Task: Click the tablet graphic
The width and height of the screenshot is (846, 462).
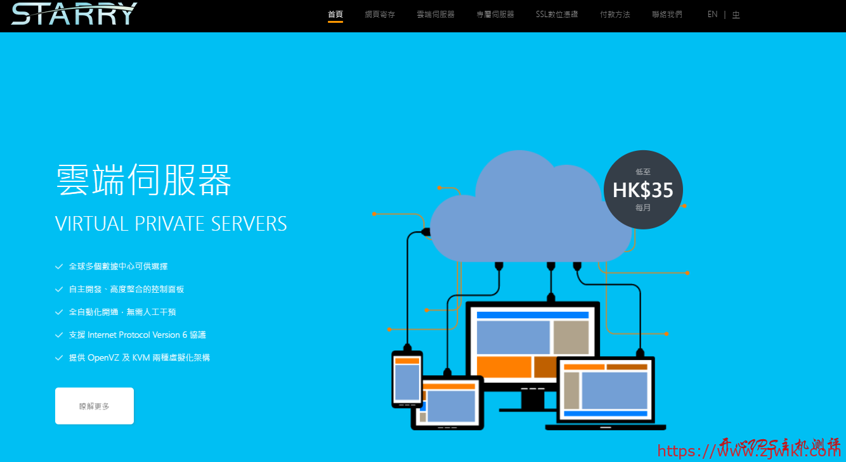Action: [x=449, y=403]
